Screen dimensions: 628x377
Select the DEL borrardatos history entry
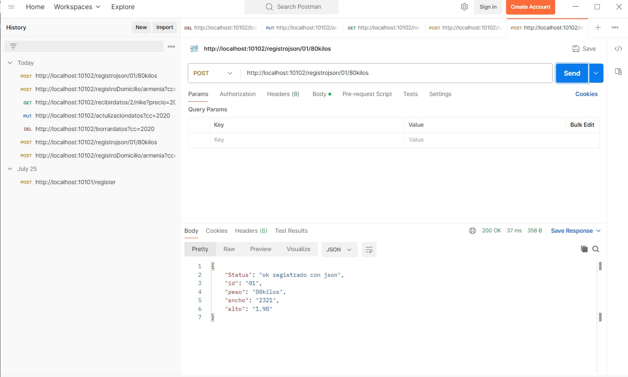(x=94, y=129)
